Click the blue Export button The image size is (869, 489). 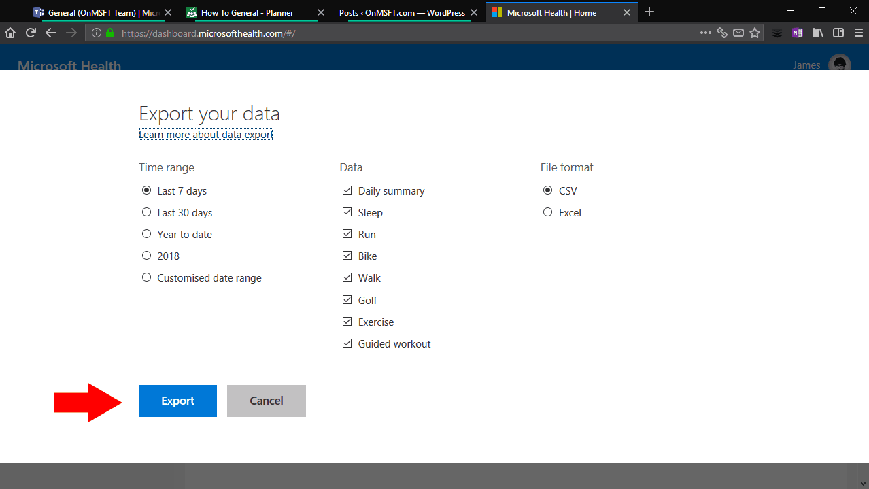(x=177, y=401)
